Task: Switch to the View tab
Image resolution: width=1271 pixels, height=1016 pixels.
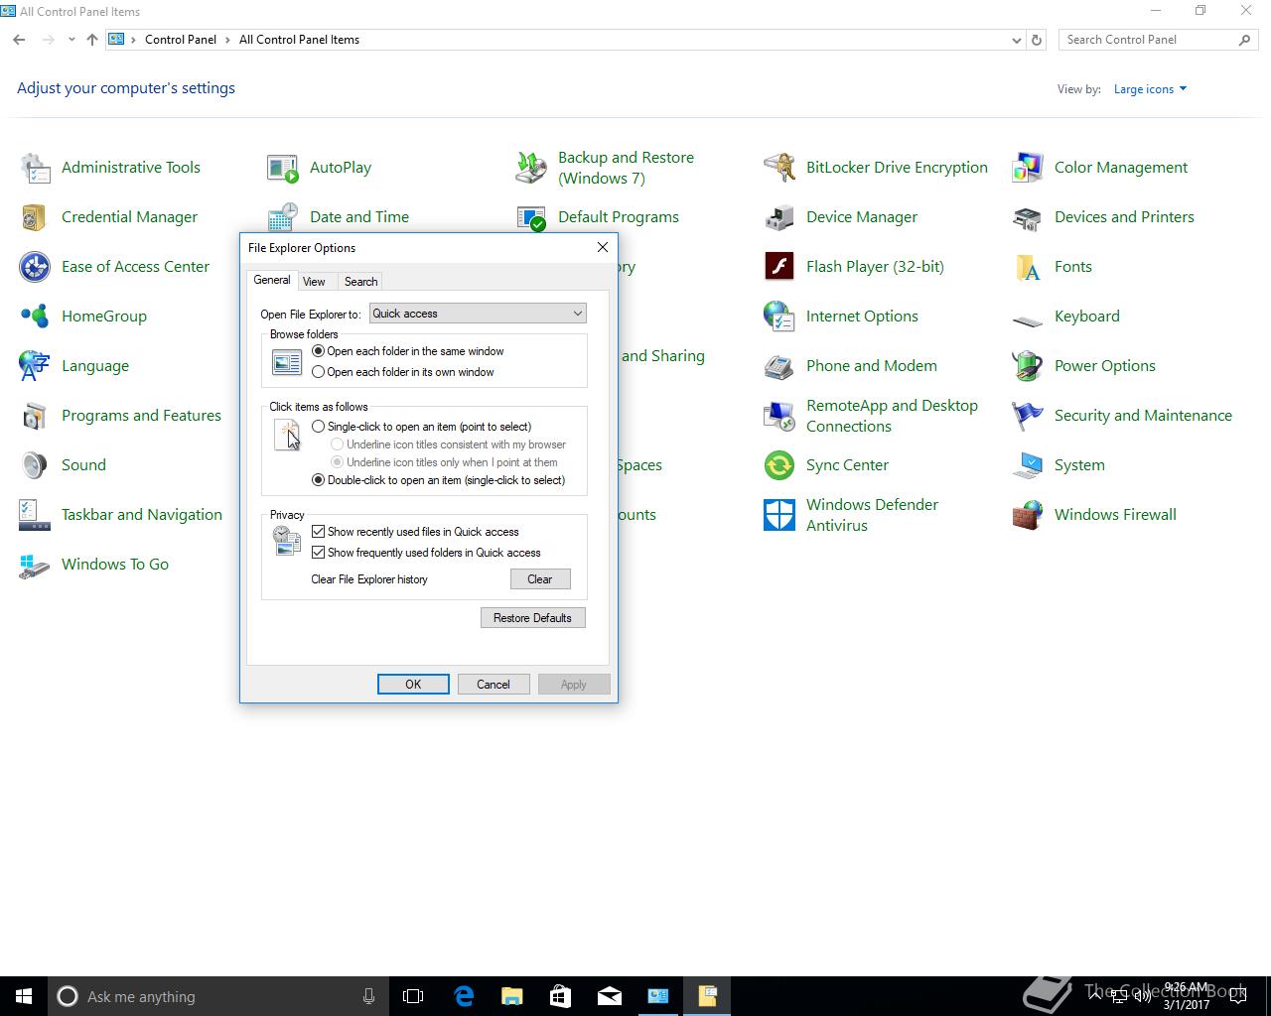Action: click(314, 282)
